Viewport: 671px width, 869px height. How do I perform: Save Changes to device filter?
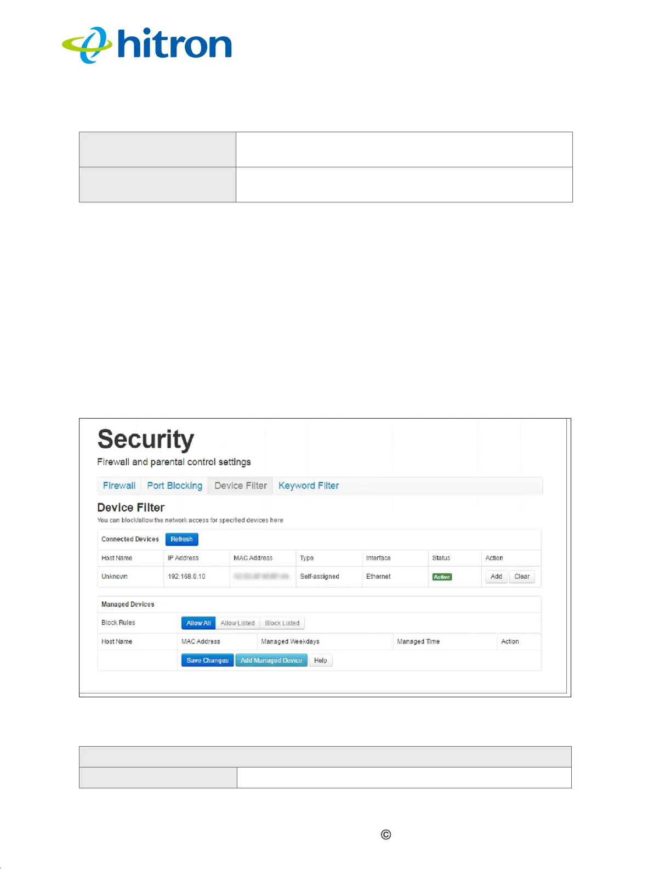click(x=207, y=661)
